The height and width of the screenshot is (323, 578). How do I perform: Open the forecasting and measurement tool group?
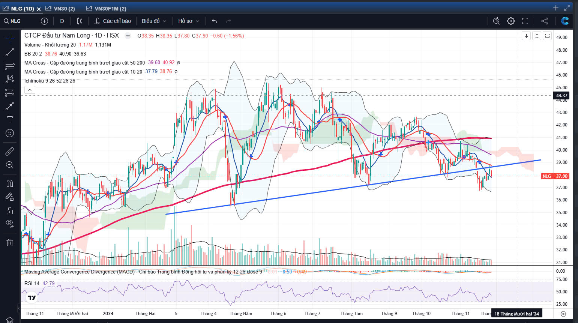tap(10, 93)
